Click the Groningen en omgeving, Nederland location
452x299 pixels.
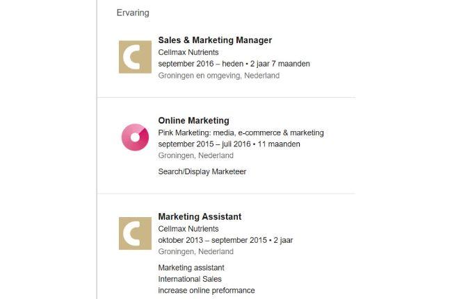(218, 76)
